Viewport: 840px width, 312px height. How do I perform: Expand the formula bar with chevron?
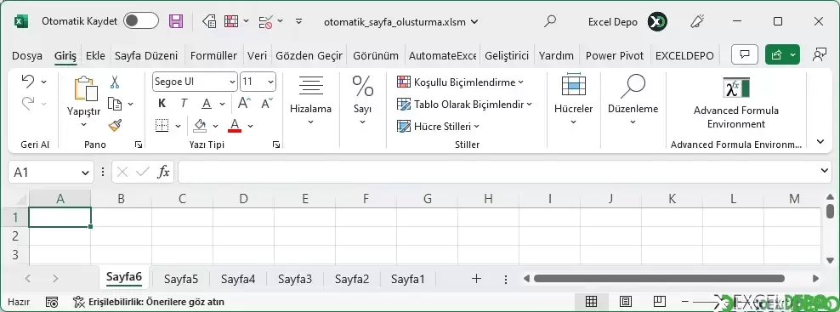825,171
